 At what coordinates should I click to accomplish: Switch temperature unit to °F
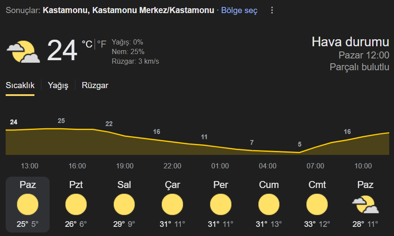(x=102, y=44)
